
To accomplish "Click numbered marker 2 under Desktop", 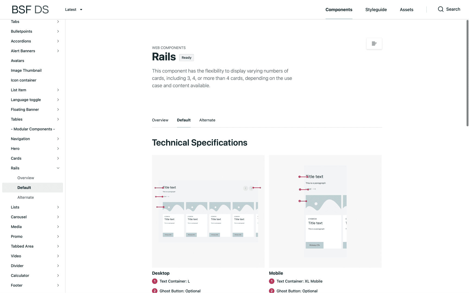I will point(155,291).
